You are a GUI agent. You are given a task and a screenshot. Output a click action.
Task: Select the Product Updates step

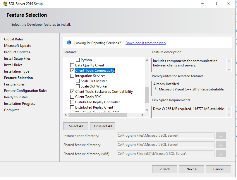coord(17,52)
